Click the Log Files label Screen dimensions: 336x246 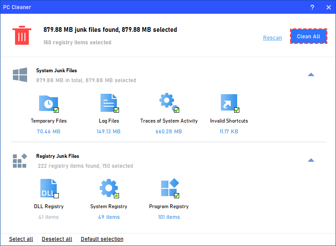coord(109,121)
